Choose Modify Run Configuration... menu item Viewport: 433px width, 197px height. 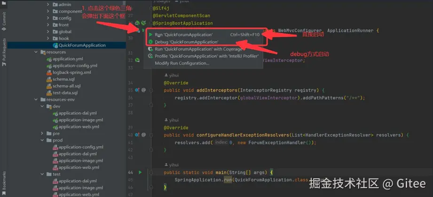click(x=204, y=63)
